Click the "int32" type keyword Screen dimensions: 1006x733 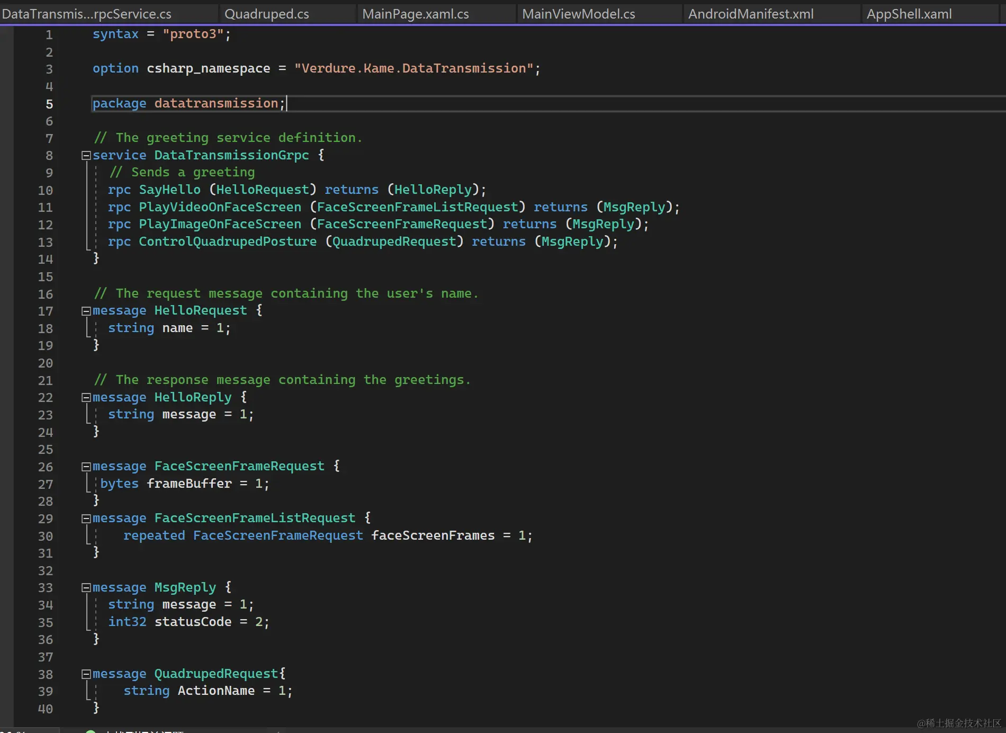[x=127, y=622]
